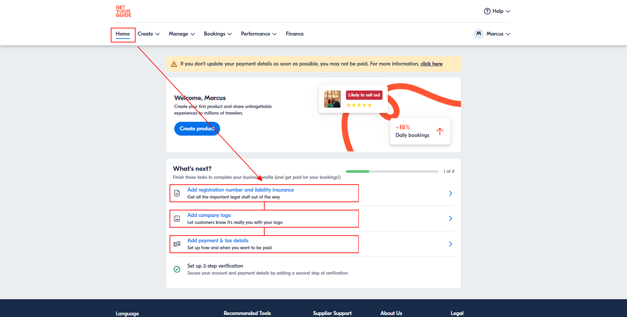This screenshot has width=627, height=317.
Task: Click the green checkmark for 2-step verification
Action: [x=177, y=269]
